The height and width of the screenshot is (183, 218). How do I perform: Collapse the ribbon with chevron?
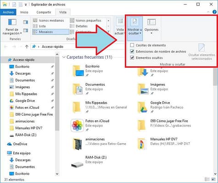click(208, 12)
